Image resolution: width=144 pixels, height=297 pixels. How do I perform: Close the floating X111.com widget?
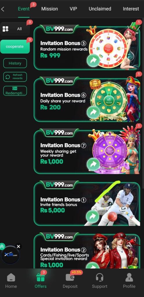(x=18, y=247)
